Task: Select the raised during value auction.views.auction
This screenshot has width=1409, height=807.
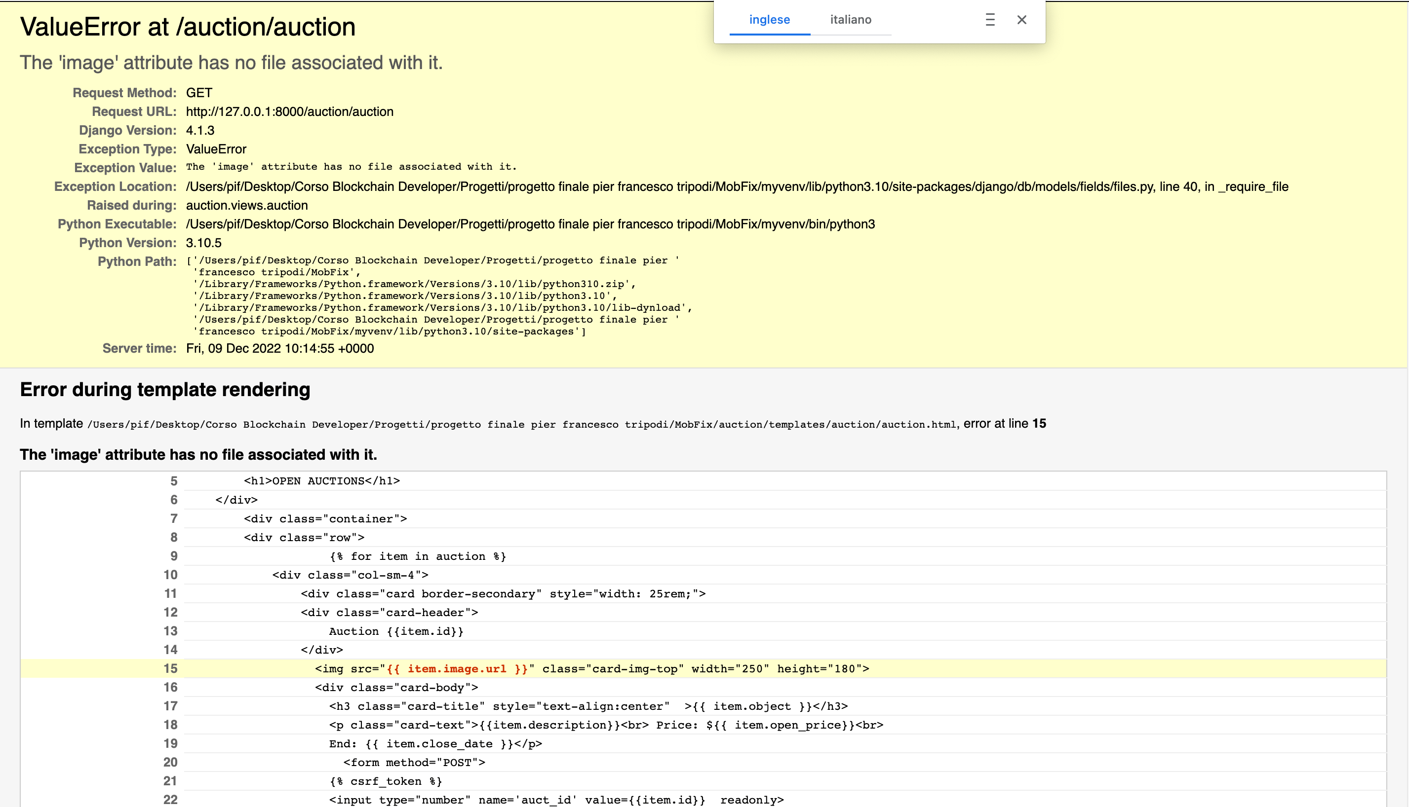Action: coord(246,205)
